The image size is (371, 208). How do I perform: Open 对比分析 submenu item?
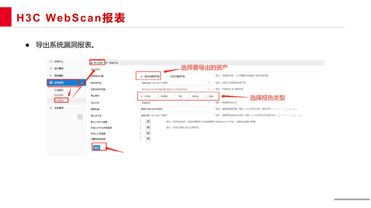click(x=59, y=95)
